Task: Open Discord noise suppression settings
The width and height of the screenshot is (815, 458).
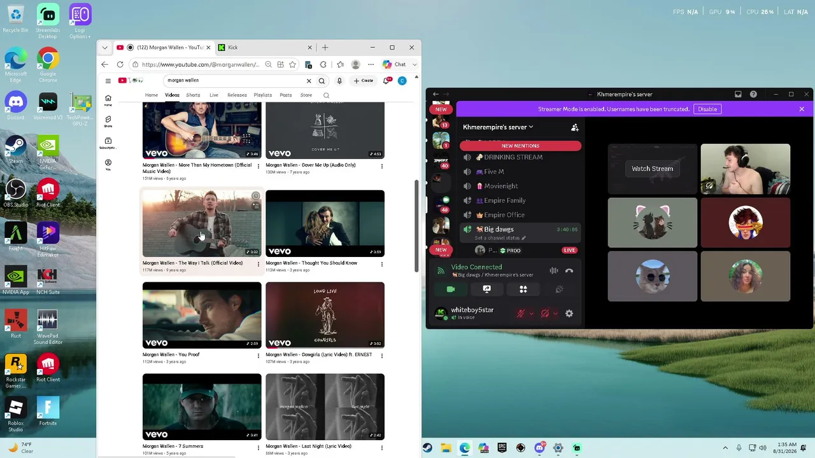Action: pyautogui.click(x=554, y=271)
